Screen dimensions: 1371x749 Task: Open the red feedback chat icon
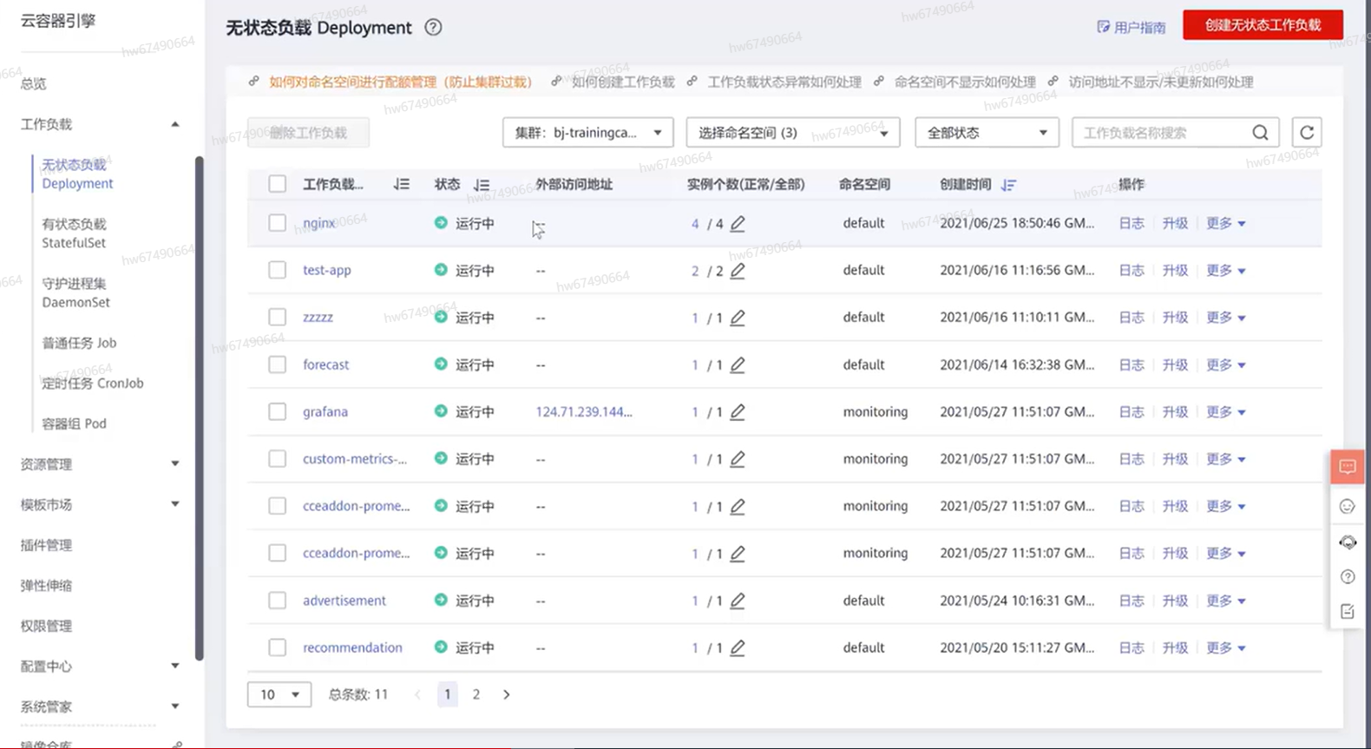pyautogui.click(x=1347, y=467)
